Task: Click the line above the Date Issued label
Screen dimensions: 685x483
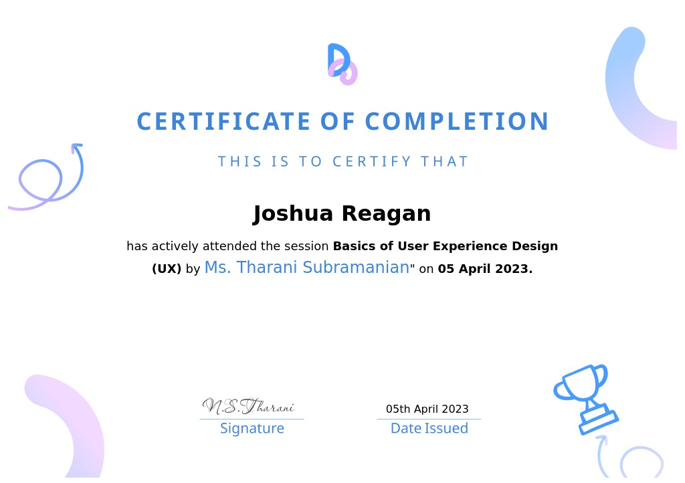Action: (429, 419)
